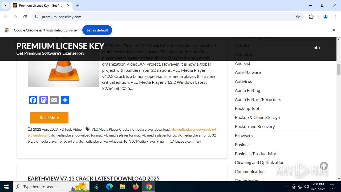Click the btn menu button in header
This screenshot has height=192, width=341.
point(316,47)
